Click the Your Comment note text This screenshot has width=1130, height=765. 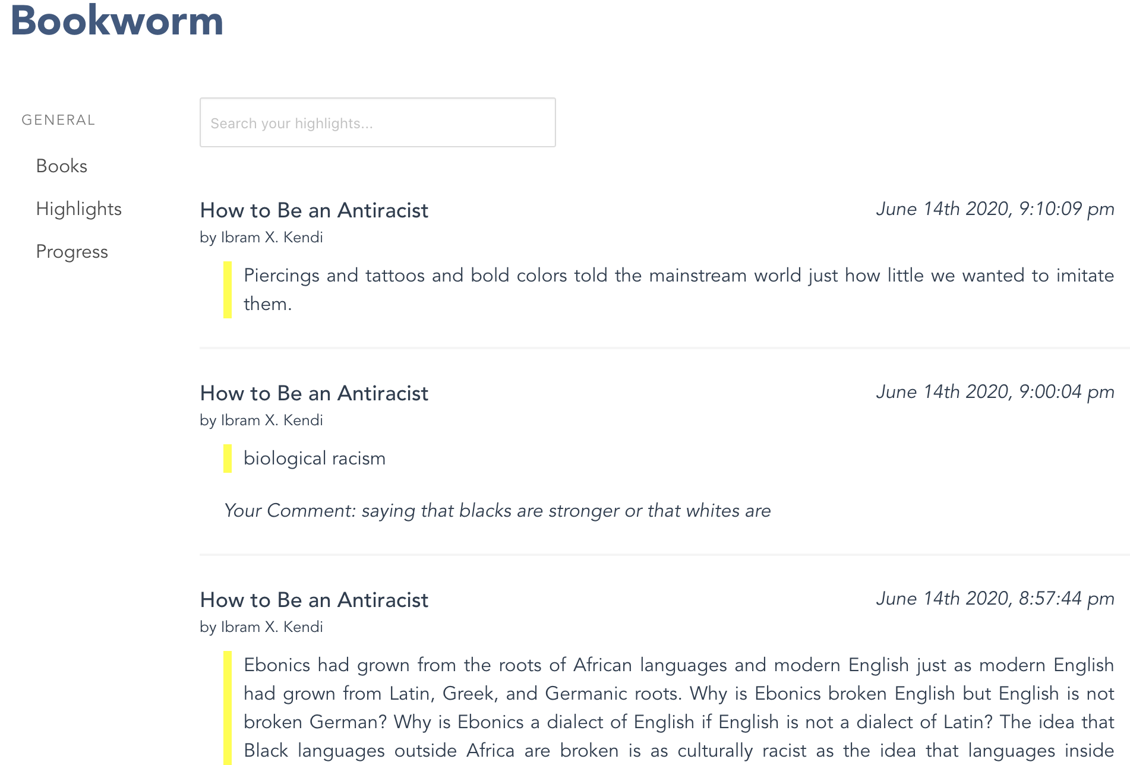pyautogui.click(x=497, y=511)
